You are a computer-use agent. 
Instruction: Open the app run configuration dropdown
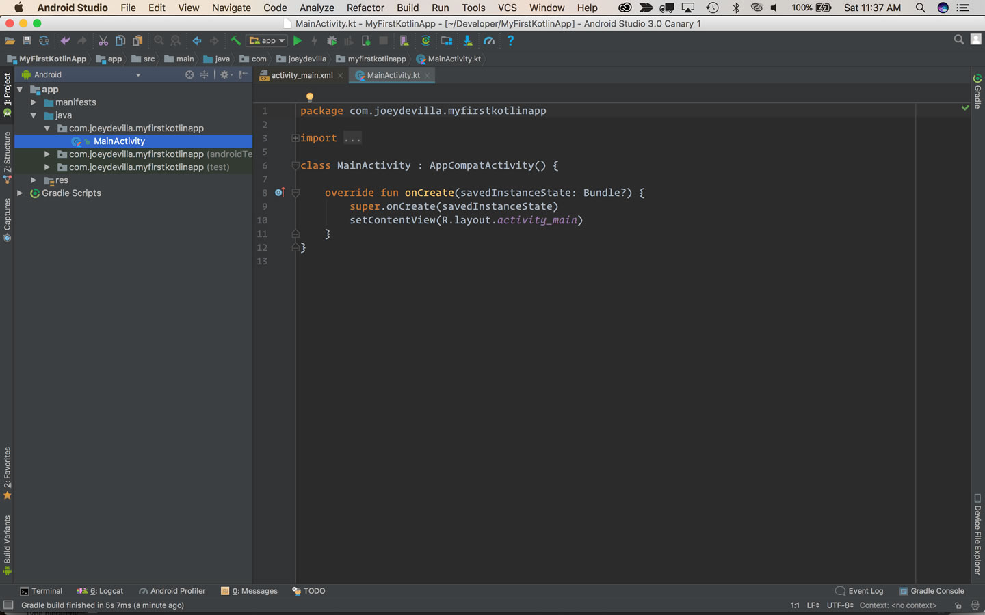267,41
